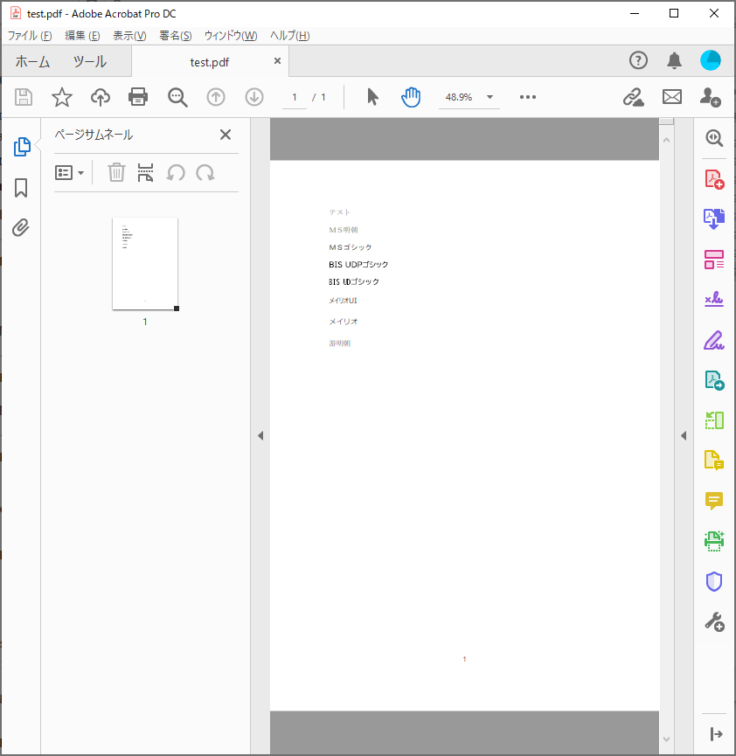Open the ファイル menu

pos(30,36)
